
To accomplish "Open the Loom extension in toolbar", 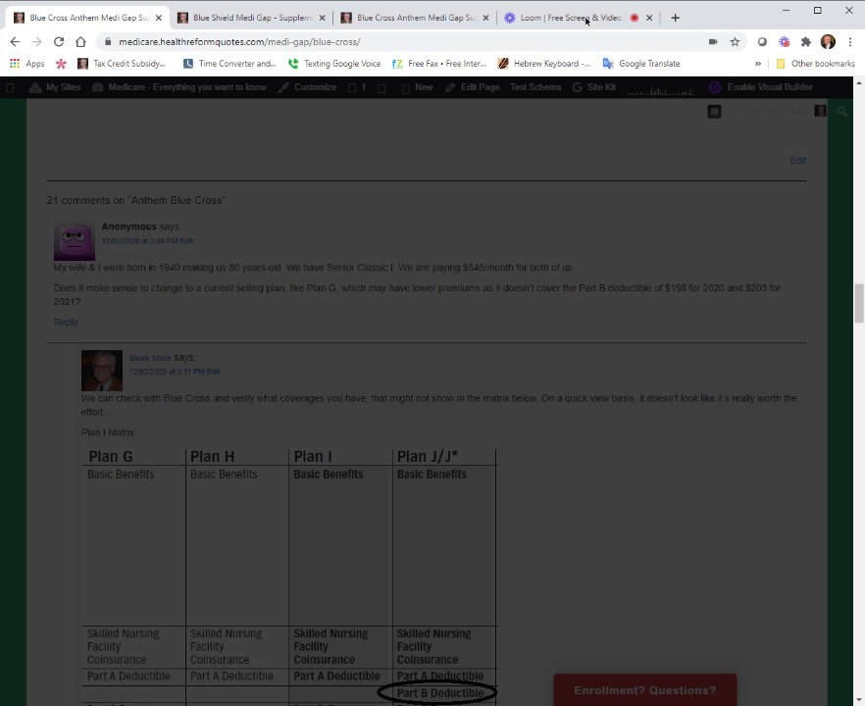I will coord(784,42).
